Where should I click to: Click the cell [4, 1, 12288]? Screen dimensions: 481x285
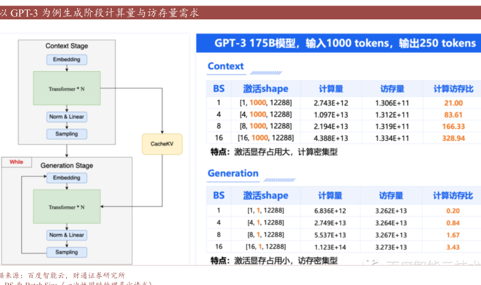[265, 222]
